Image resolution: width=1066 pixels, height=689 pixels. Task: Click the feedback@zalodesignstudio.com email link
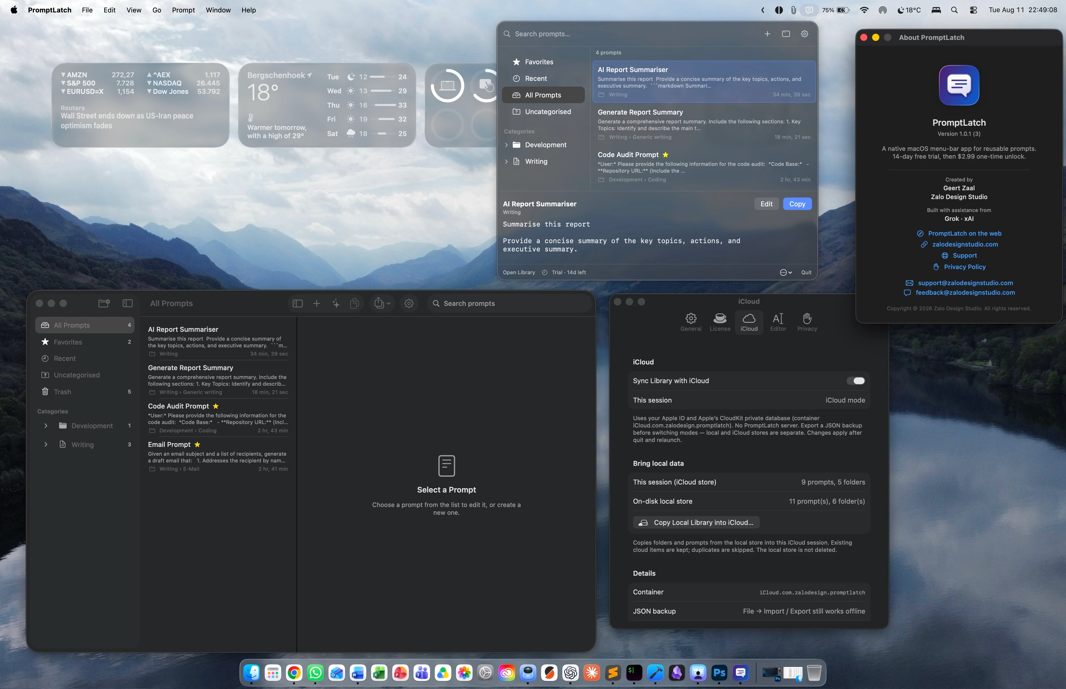(x=959, y=293)
